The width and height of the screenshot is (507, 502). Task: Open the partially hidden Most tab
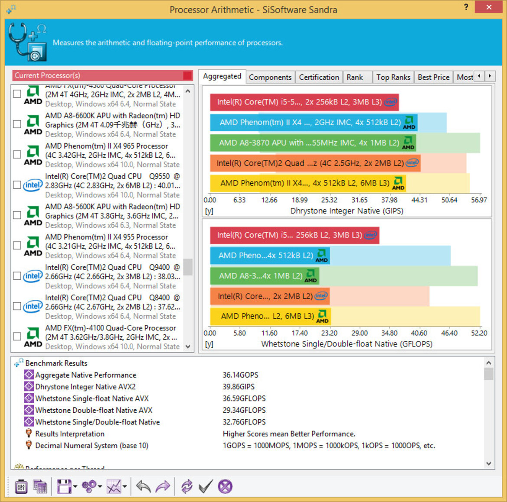pyautogui.click(x=464, y=77)
